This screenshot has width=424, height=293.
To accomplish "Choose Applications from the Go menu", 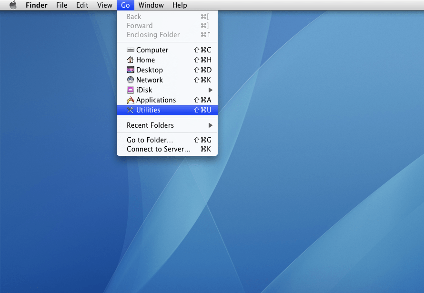I will coord(167,100).
